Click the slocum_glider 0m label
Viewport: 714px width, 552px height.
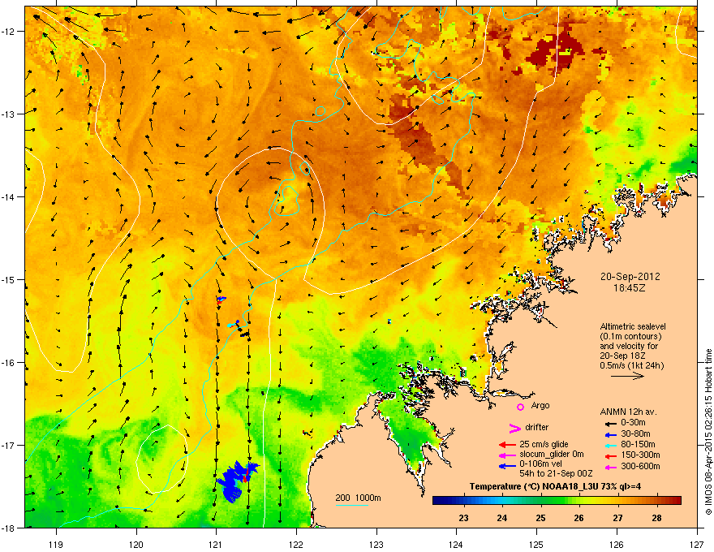552,455
